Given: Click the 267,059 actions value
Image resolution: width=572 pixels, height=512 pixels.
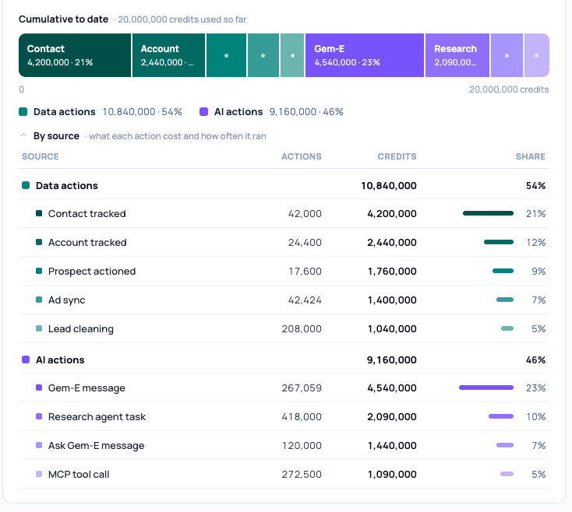Looking at the screenshot, I should (x=302, y=388).
